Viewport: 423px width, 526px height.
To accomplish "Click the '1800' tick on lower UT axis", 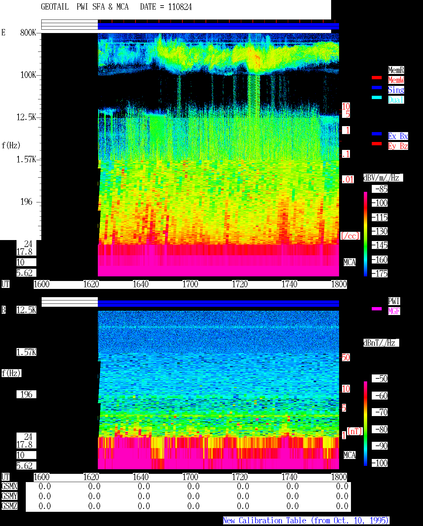I will (x=339, y=477).
